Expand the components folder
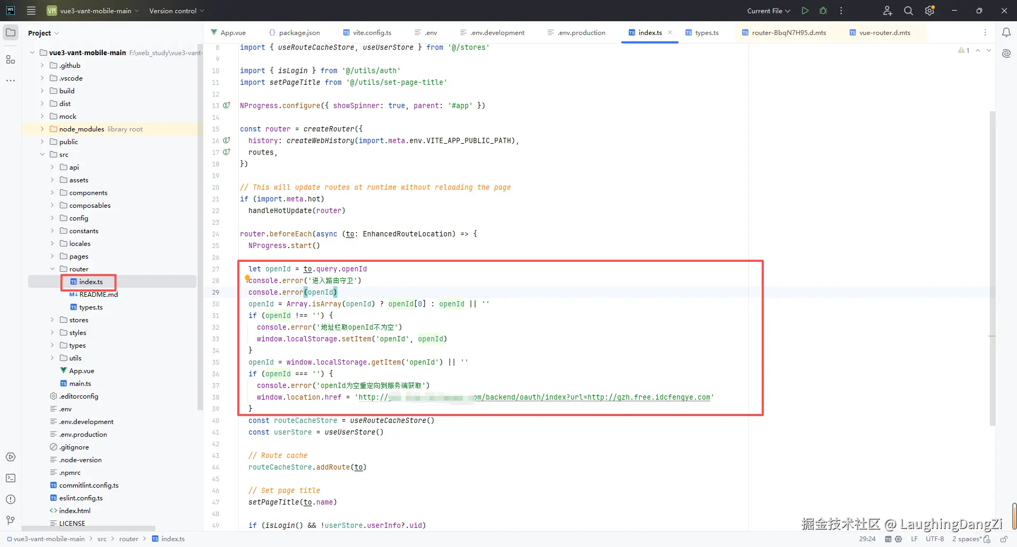 point(52,192)
